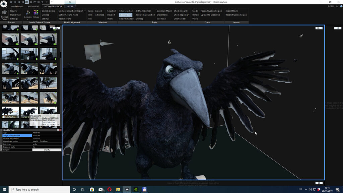Click the help icon at top right
Screen dimensions: 343x193
tap(341, 6)
